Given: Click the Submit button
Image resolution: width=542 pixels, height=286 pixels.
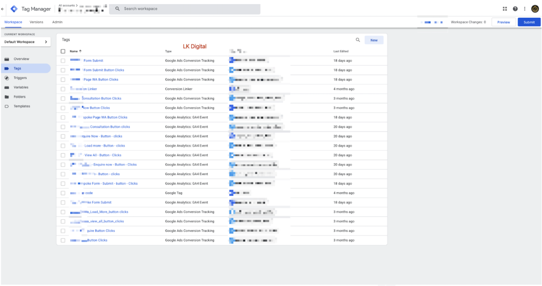Looking at the screenshot, I should coord(529,22).
